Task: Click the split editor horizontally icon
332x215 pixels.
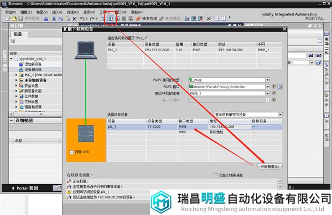Action: (217, 19)
